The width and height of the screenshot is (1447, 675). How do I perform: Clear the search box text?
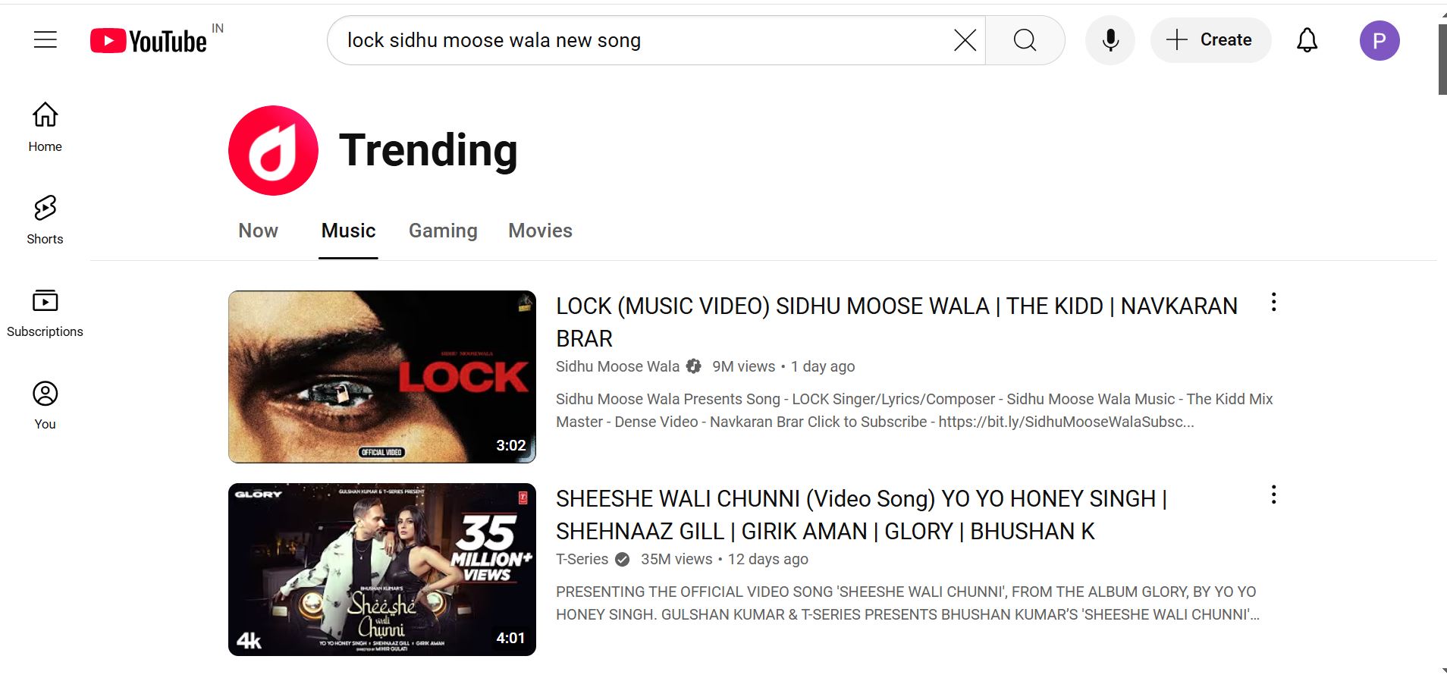[965, 40]
